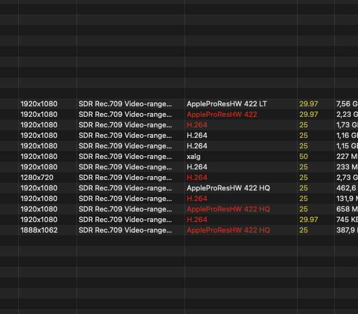Image resolution: width=358 pixels, height=314 pixels.
Task: Click the 658 M file size cell
Action: (346, 209)
